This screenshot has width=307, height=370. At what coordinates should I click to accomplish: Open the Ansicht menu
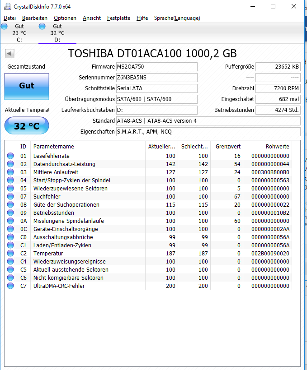coord(92,18)
